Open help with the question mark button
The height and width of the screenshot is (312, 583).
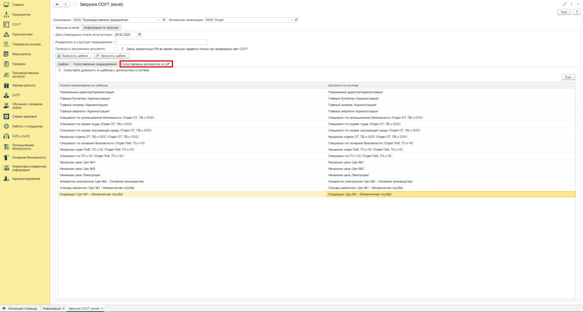click(577, 12)
